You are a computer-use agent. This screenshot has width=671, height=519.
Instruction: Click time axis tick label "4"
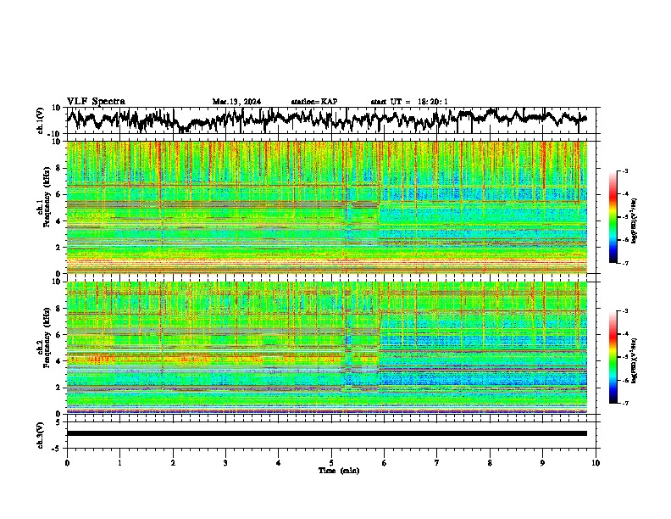(279, 463)
